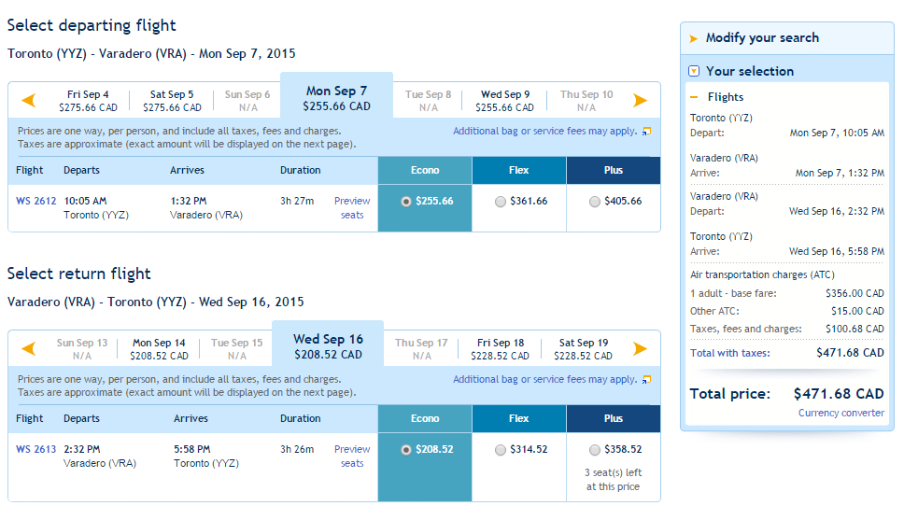This screenshot has width=904, height=506.
Task: Open external link icon beside return bag fees
Action: (x=647, y=379)
